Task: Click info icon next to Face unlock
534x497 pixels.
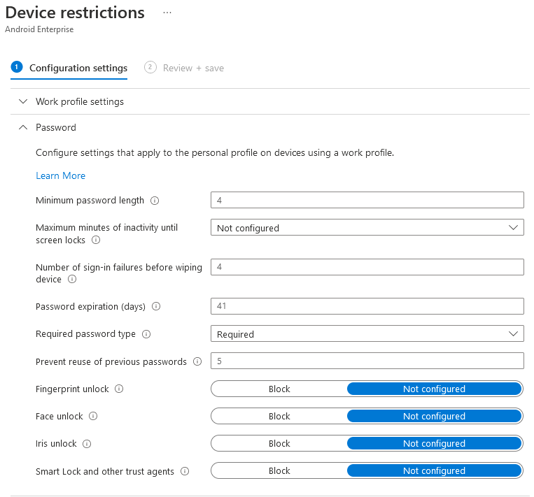Action: [93, 416]
